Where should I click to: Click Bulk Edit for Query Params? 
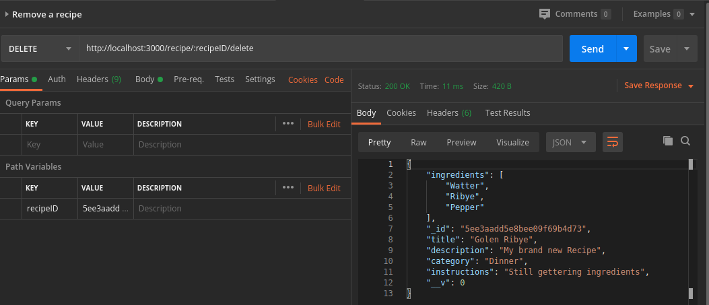click(x=324, y=124)
